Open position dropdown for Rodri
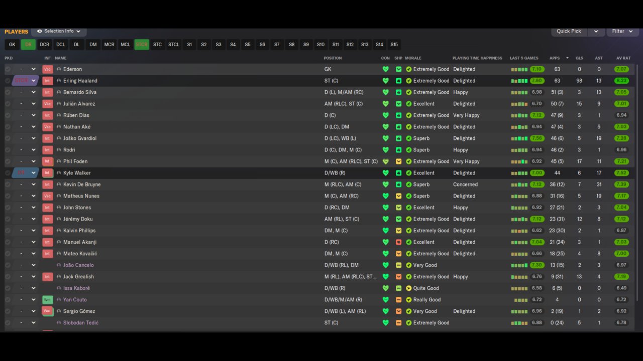This screenshot has width=643, height=361. [x=34, y=150]
